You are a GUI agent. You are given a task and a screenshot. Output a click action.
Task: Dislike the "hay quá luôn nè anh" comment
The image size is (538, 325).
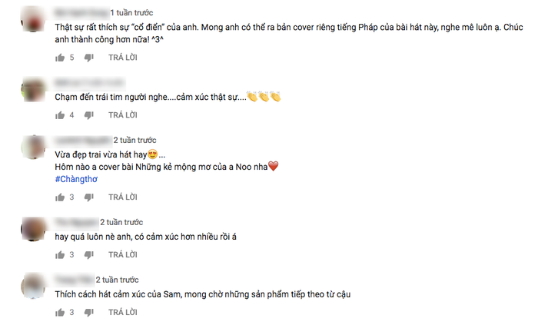[89, 255]
